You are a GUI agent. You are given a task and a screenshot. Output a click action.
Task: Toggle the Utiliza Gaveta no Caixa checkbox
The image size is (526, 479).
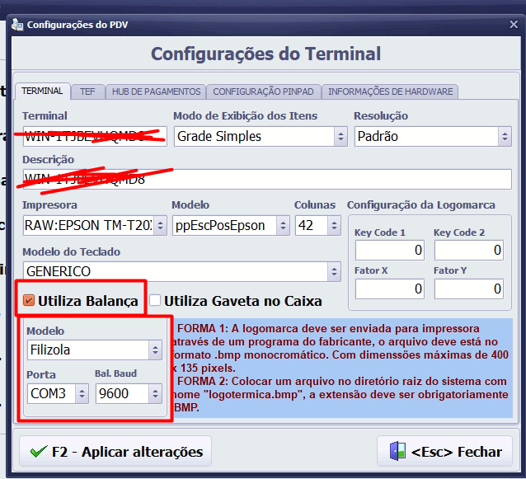click(x=155, y=301)
